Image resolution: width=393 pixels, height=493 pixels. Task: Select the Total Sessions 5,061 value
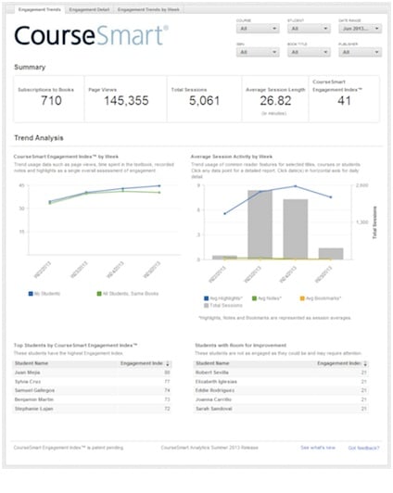coord(204,101)
